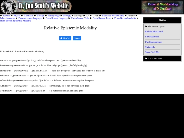Viewport: 184px width, 138px height.
Task: Click the My art breadcrumb text
Action: pos(95,16)
